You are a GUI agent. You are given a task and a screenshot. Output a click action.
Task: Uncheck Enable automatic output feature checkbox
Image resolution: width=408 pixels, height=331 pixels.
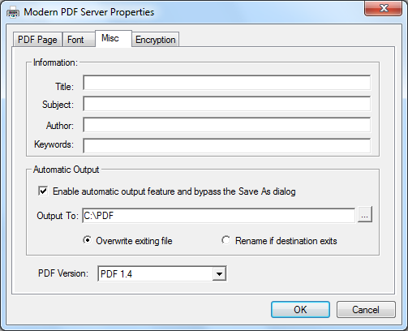pos(43,191)
